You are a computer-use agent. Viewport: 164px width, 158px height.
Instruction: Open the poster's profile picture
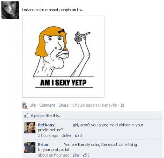[x=10, y=10]
